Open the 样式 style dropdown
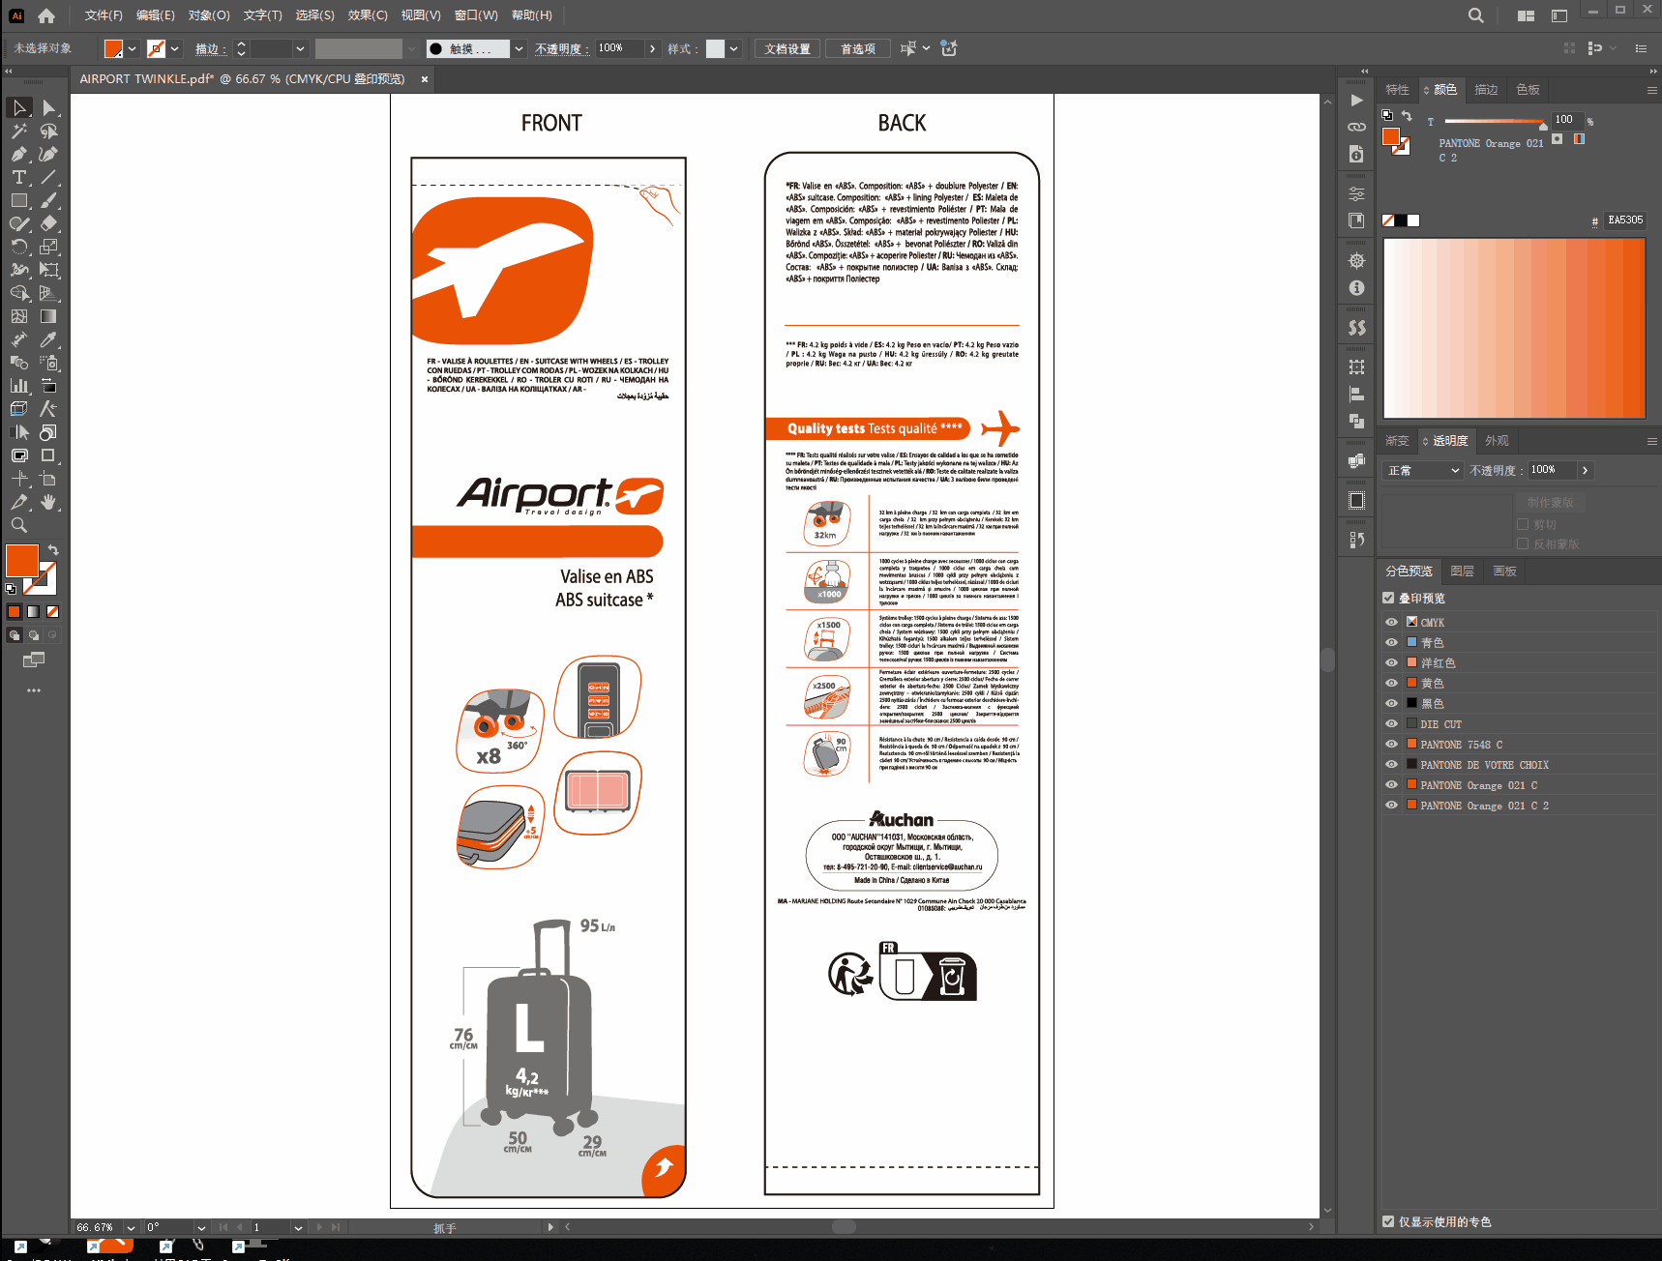Viewport: 1662px width, 1261px height. click(x=734, y=48)
